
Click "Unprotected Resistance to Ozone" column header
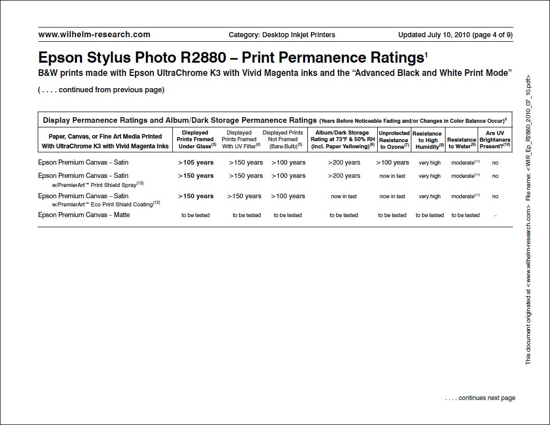point(394,140)
